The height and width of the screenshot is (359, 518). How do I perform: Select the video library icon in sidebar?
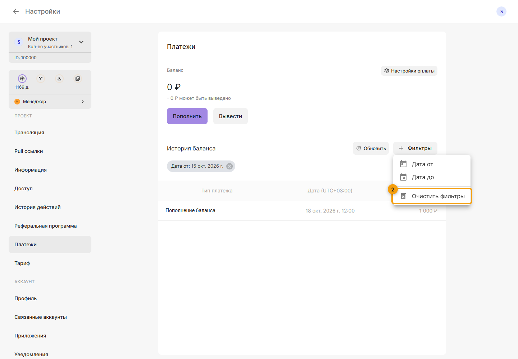(78, 79)
